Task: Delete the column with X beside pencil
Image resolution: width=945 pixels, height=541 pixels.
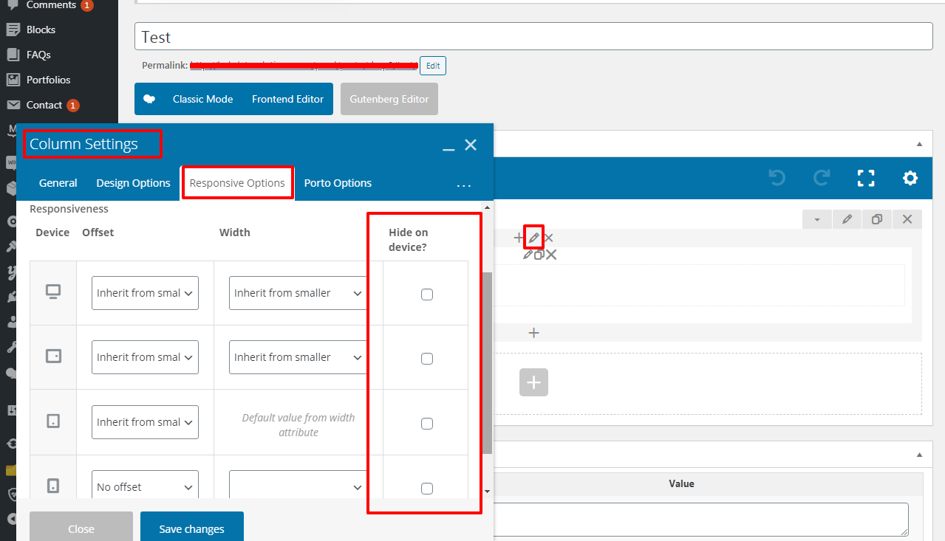Action: click(x=548, y=238)
